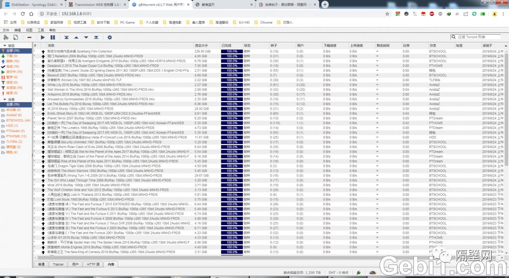Click the move to queue bottom icon
The height and width of the screenshot is (278, 509).
pos(96,37)
